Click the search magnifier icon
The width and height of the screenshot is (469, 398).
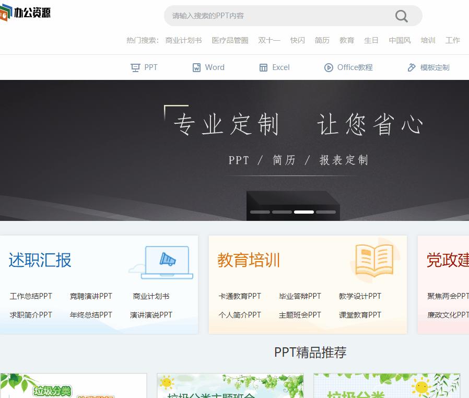(x=401, y=16)
